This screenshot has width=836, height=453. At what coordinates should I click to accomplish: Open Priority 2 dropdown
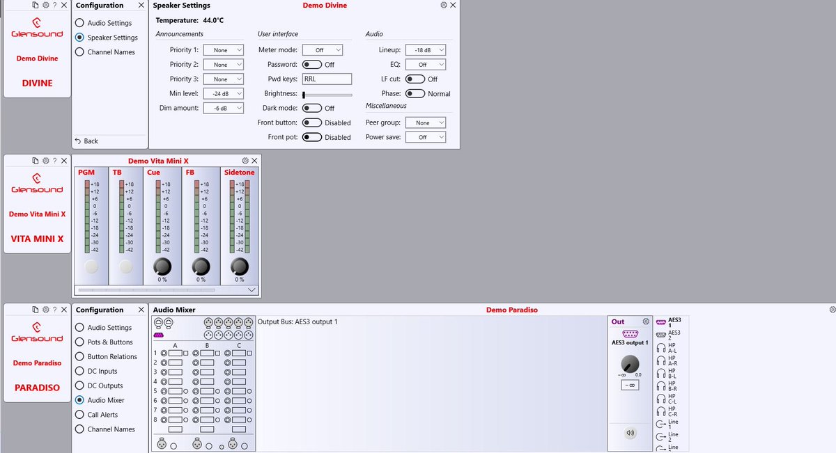click(224, 65)
